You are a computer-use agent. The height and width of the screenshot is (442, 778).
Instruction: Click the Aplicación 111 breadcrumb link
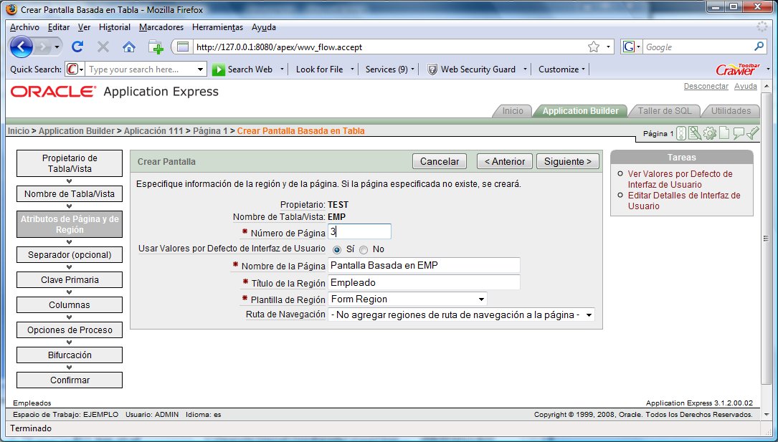[x=153, y=131]
